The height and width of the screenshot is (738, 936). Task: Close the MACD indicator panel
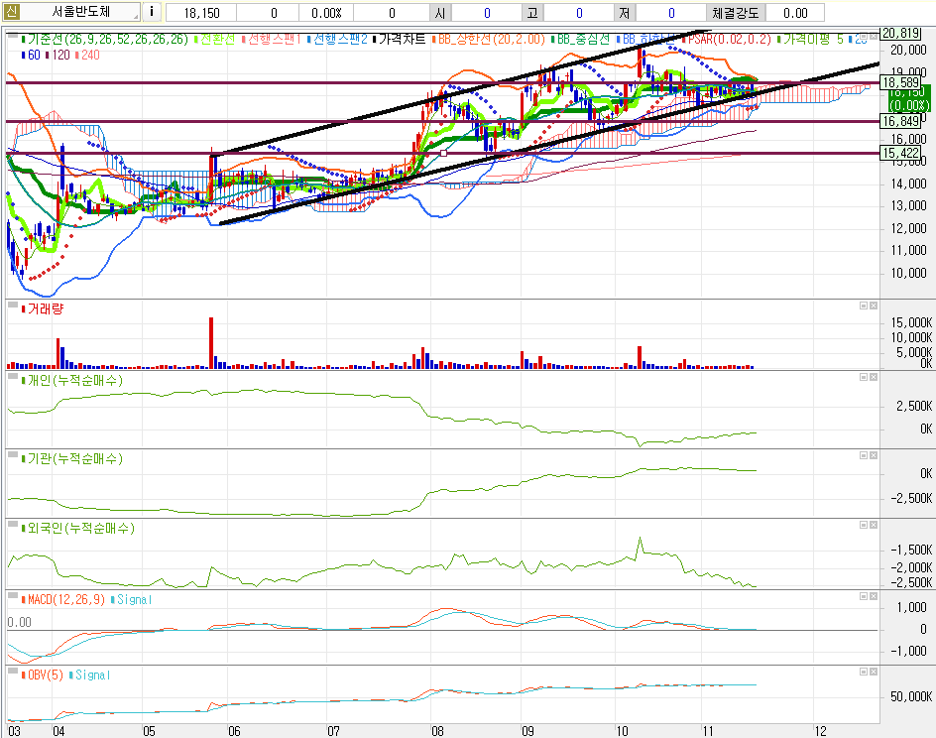pos(874,596)
